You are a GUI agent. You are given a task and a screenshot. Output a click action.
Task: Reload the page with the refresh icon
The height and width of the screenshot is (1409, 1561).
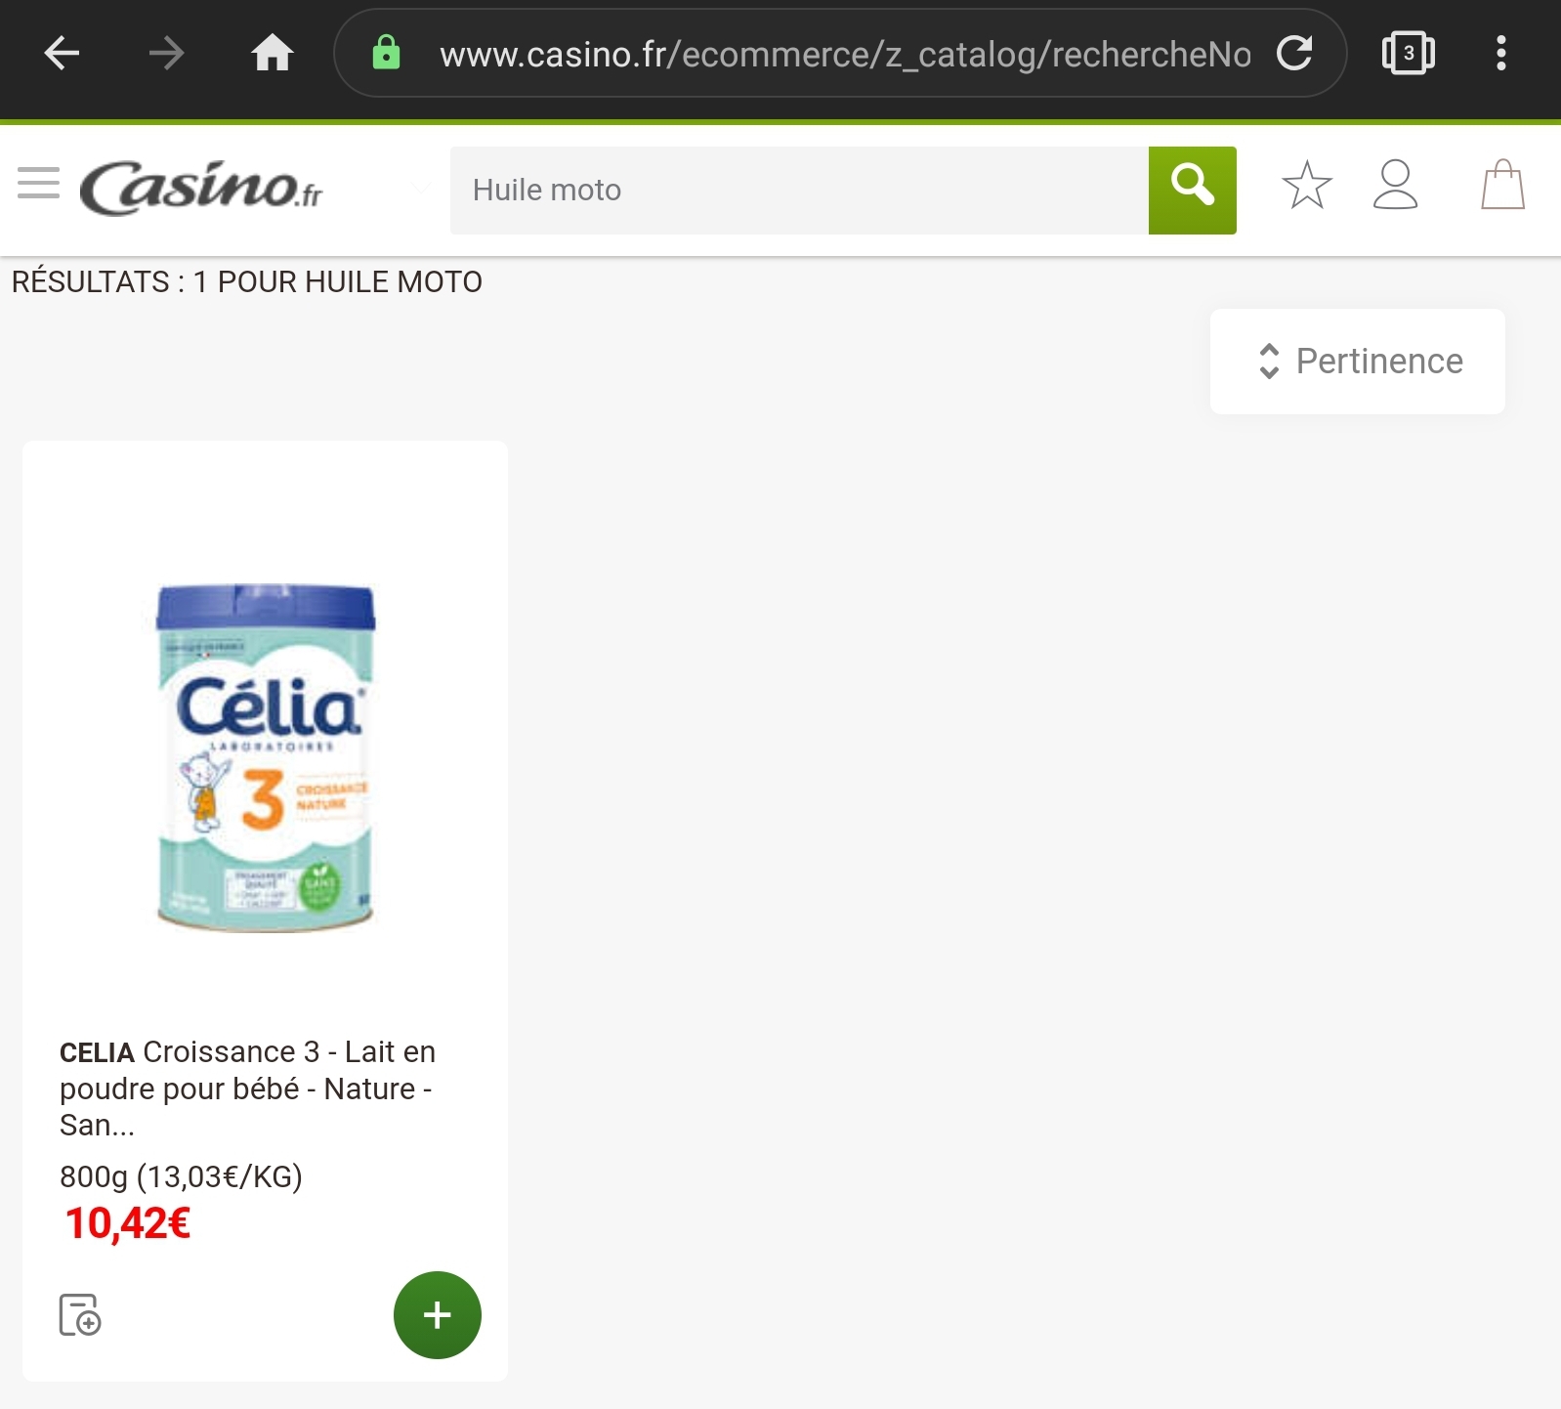1294,53
